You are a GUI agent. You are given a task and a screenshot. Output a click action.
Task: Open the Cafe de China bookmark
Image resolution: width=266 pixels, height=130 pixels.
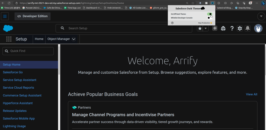coord(53,8)
